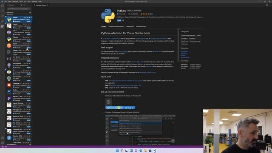The image size is (272, 153).
Task: Open Task View icon in taskbar
Action: (x=127, y=150)
